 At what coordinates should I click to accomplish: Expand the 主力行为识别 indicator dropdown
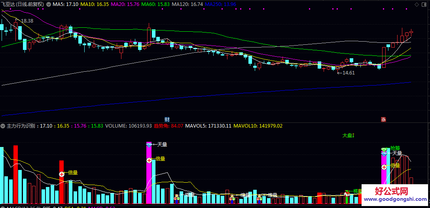click(3, 126)
